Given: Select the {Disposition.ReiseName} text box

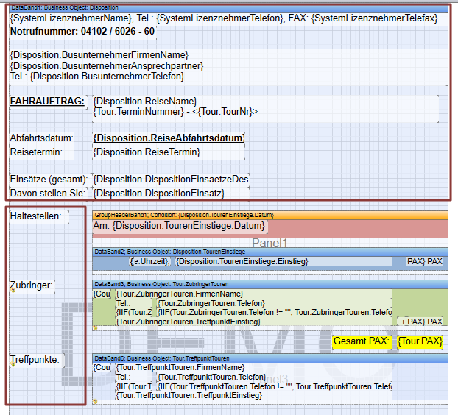Looking at the screenshot, I should point(266,109).
